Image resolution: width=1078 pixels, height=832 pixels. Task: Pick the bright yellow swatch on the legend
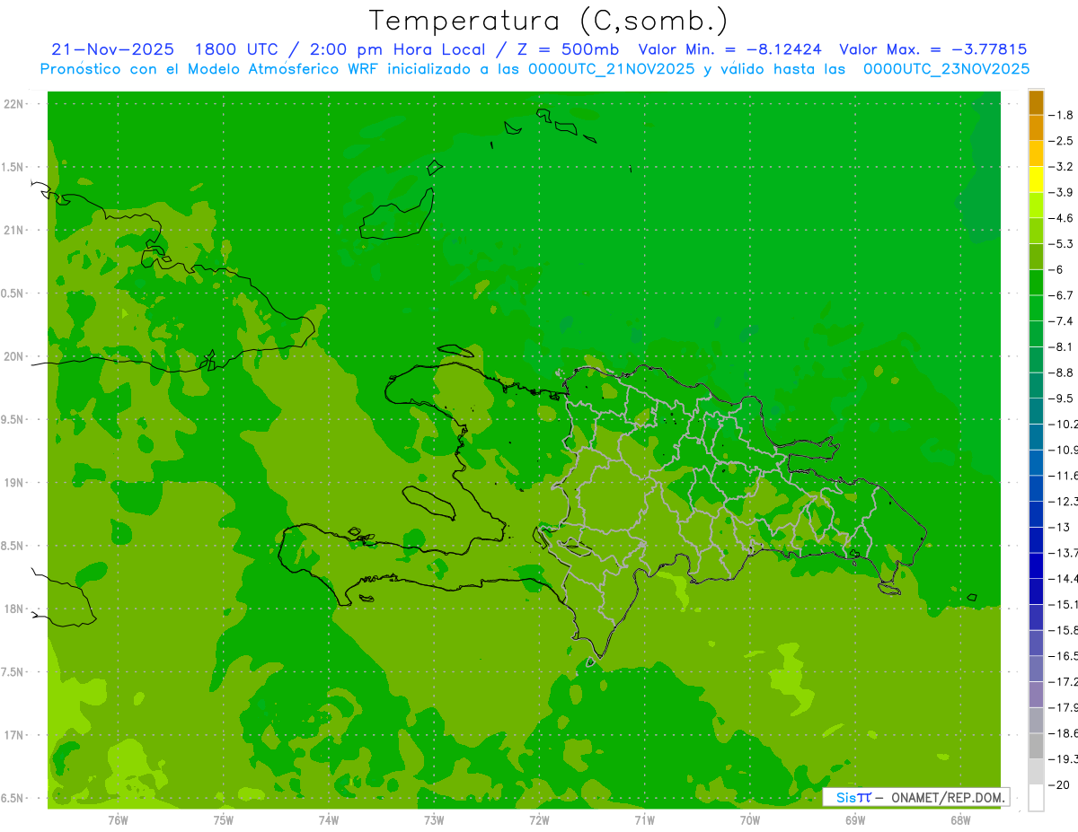click(x=1036, y=180)
